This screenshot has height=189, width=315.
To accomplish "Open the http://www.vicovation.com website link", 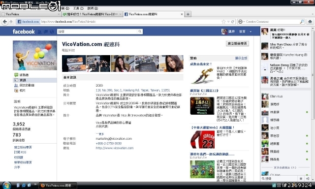I will 115,148.
